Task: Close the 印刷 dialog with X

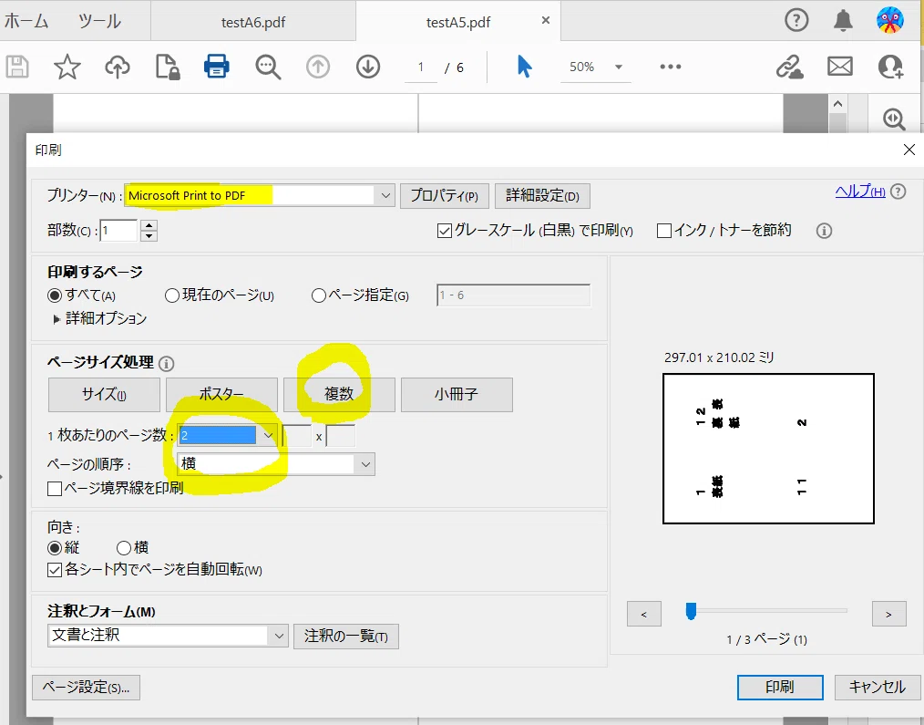Action: (x=909, y=150)
